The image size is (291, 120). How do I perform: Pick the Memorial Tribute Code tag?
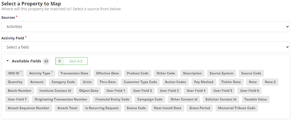pyautogui.click(x=237, y=108)
